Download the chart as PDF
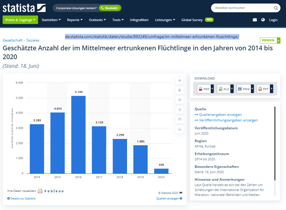The height and width of the screenshot is (210, 286). [x=205, y=89]
